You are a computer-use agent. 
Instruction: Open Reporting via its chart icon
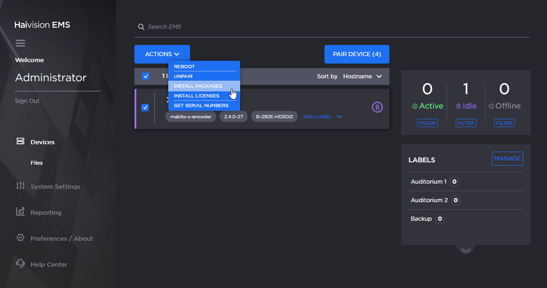[x=20, y=211]
